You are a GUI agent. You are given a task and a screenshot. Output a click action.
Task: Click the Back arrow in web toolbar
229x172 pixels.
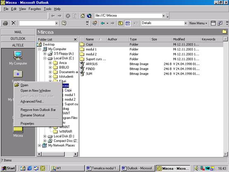tap(53, 16)
